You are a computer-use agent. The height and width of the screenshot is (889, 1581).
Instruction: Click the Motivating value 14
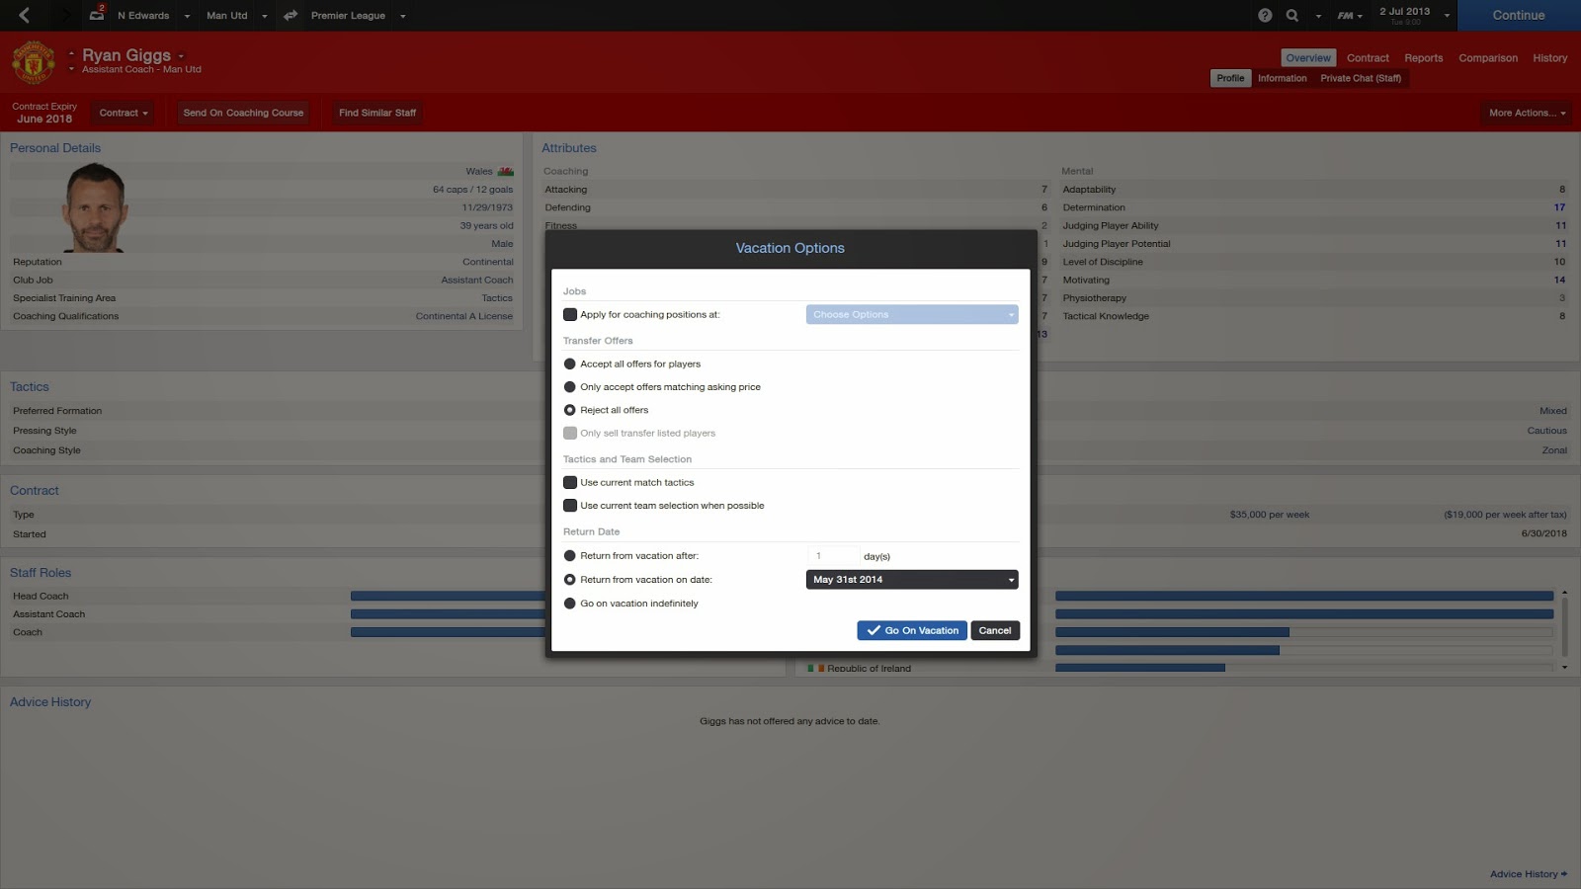[x=1559, y=281]
